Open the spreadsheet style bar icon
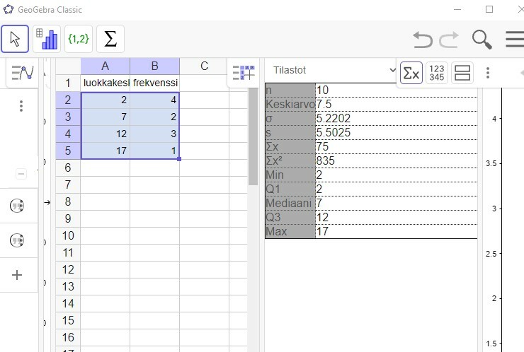 point(244,73)
